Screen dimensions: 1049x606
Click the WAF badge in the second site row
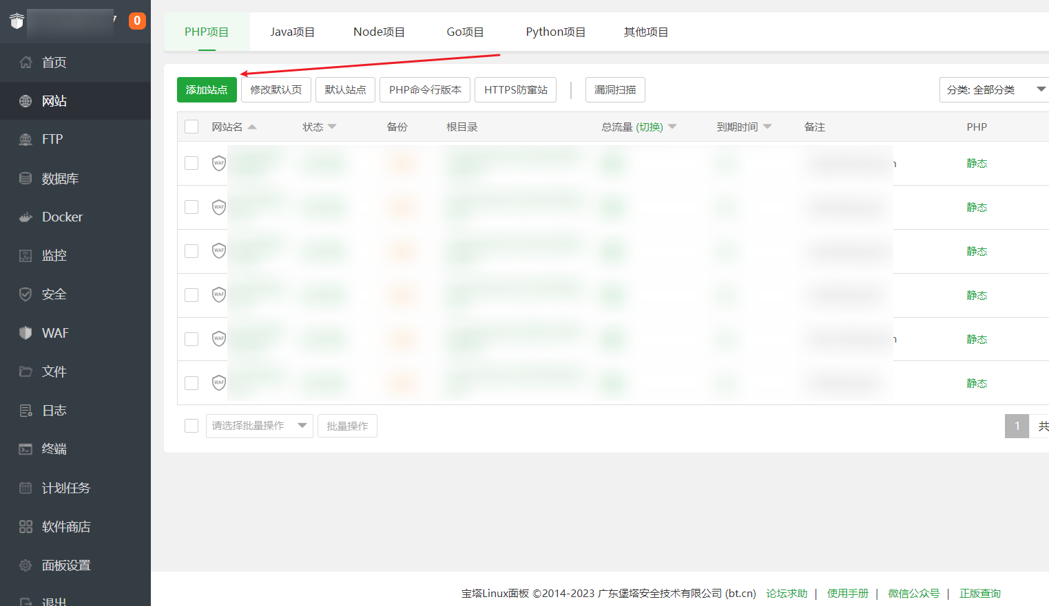219,207
